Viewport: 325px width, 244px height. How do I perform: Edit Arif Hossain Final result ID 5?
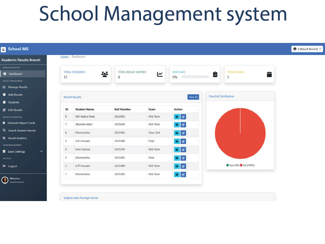pos(183,141)
